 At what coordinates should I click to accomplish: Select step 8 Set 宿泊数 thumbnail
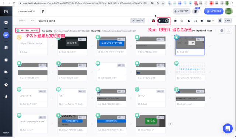click(111, 72)
